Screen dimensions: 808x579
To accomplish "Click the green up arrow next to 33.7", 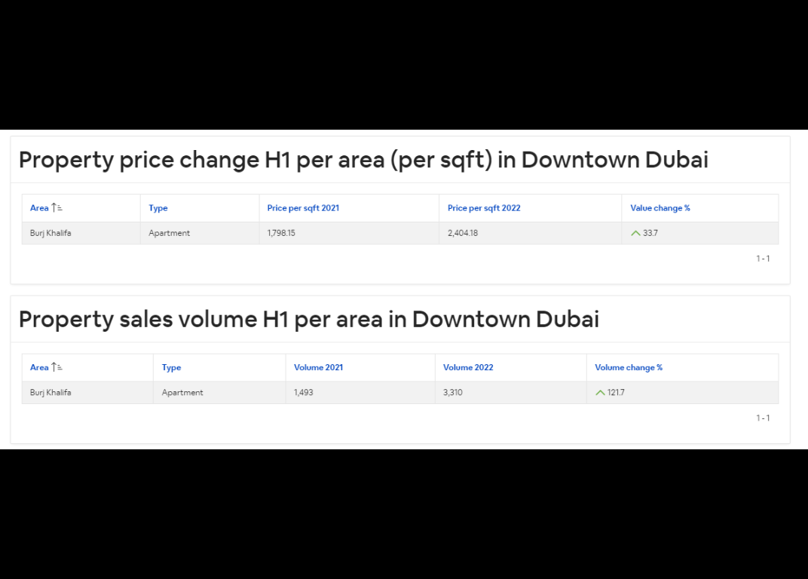I will point(635,233).
